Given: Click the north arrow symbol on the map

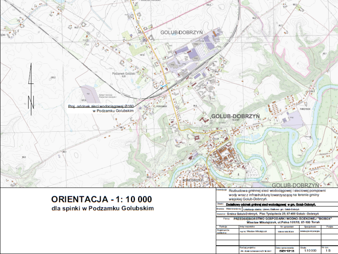Looking at the screenshot, I should pos(31,90).
